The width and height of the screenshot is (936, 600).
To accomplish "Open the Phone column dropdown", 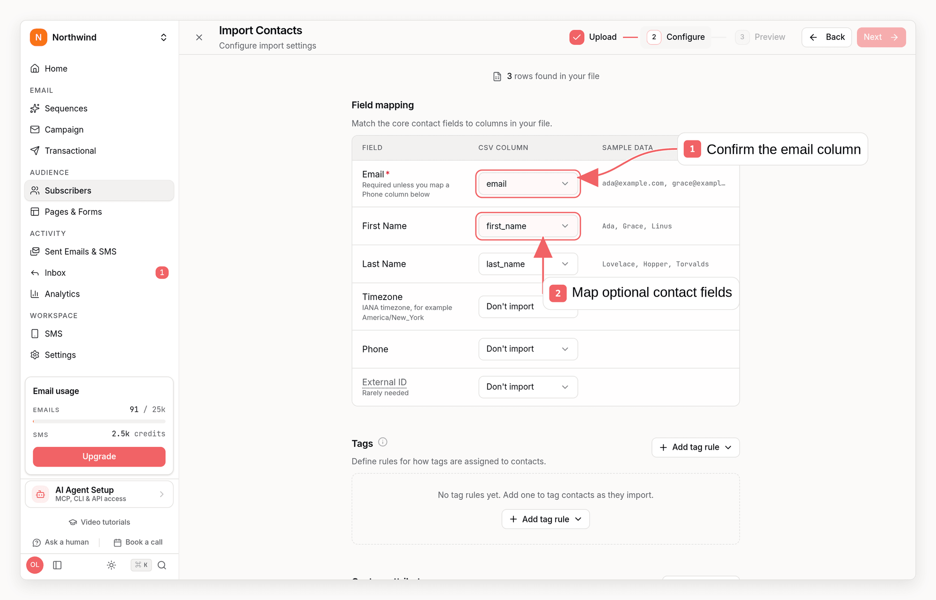I will [x=528, y=349].
